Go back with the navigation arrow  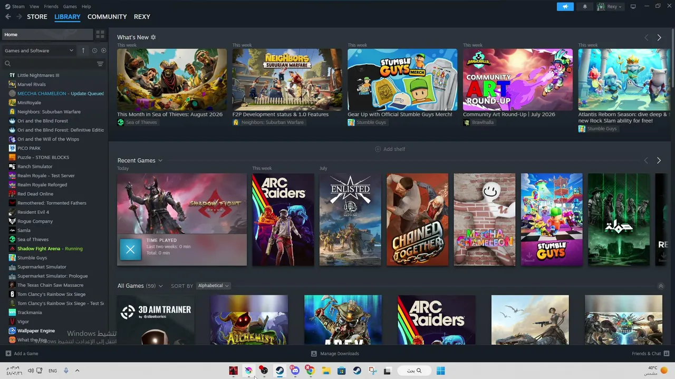[8, 17]
